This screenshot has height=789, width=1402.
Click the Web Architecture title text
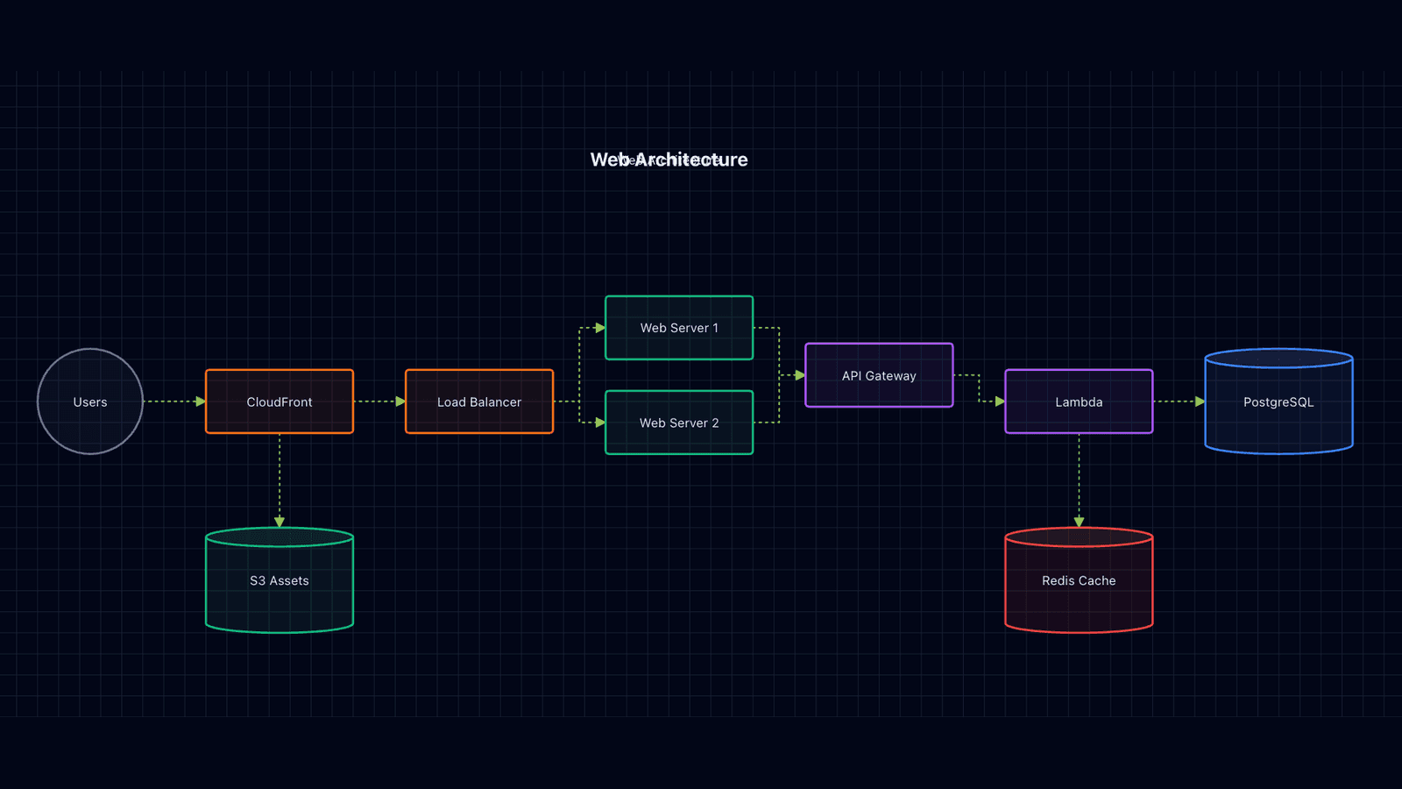pos(669,160)
